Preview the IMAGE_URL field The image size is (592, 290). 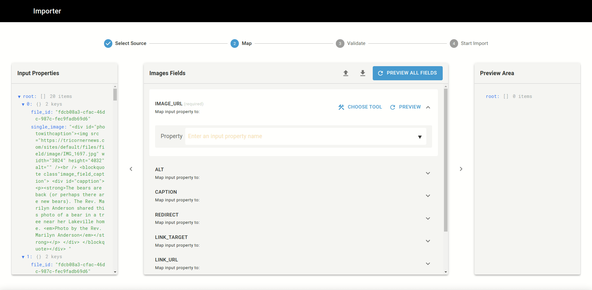tap(405, 107)
